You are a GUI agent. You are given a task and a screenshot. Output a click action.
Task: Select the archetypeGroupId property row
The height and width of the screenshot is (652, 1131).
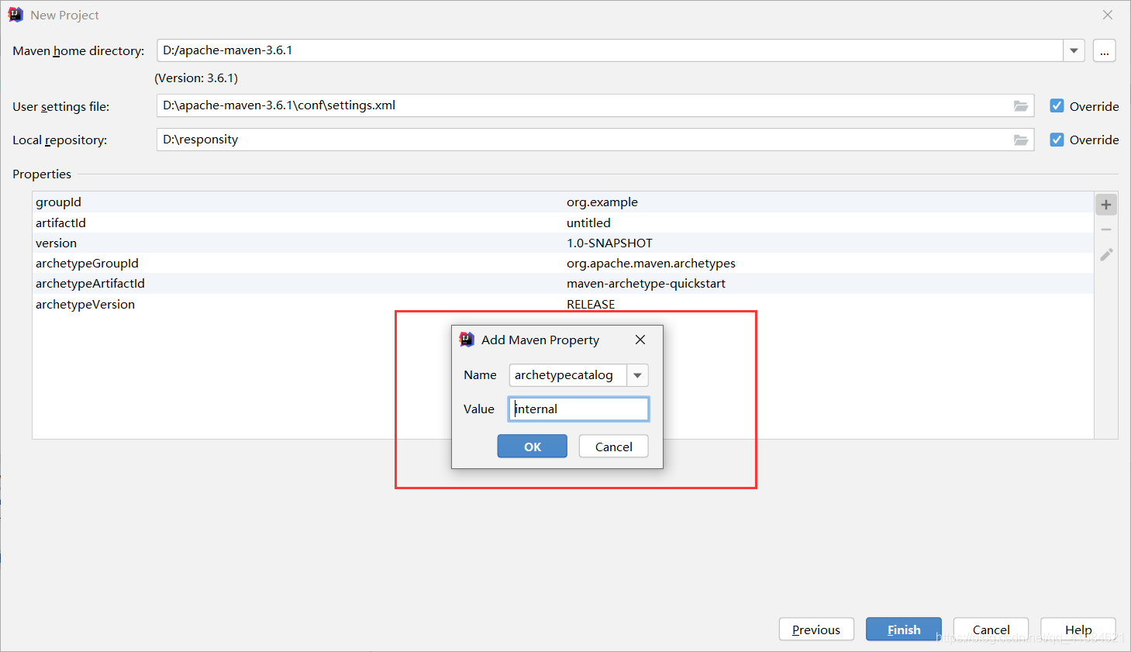click(x=563, y=263)
